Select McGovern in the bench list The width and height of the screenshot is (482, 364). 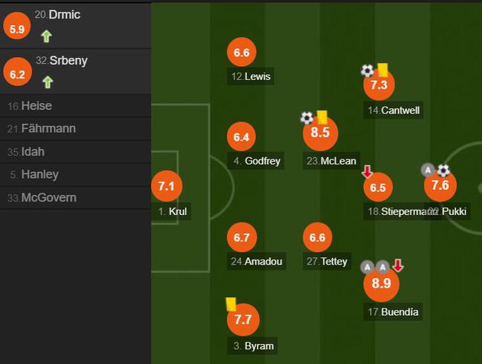click(x=76, y=197)
